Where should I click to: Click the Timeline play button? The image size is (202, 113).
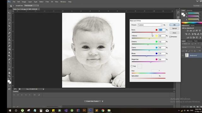pyautogui.click(x=22, y=95)
